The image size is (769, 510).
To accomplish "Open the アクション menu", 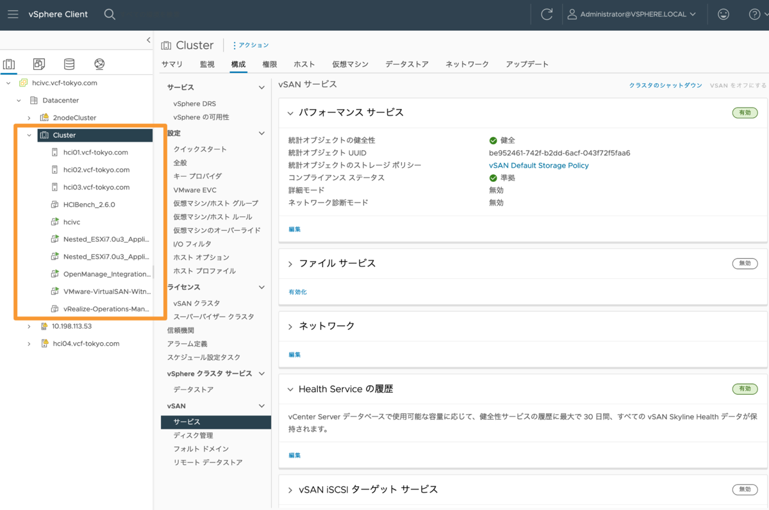I will [251, 45].
